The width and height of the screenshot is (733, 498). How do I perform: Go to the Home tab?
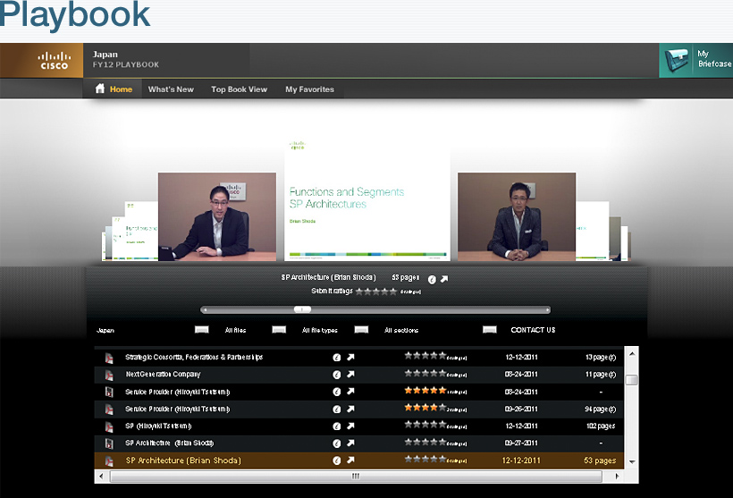114,89
